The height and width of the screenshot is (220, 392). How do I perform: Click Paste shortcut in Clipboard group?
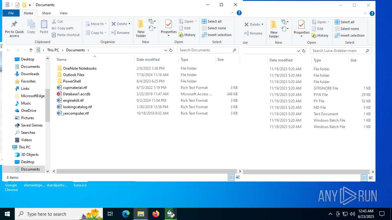pos(66,35)
